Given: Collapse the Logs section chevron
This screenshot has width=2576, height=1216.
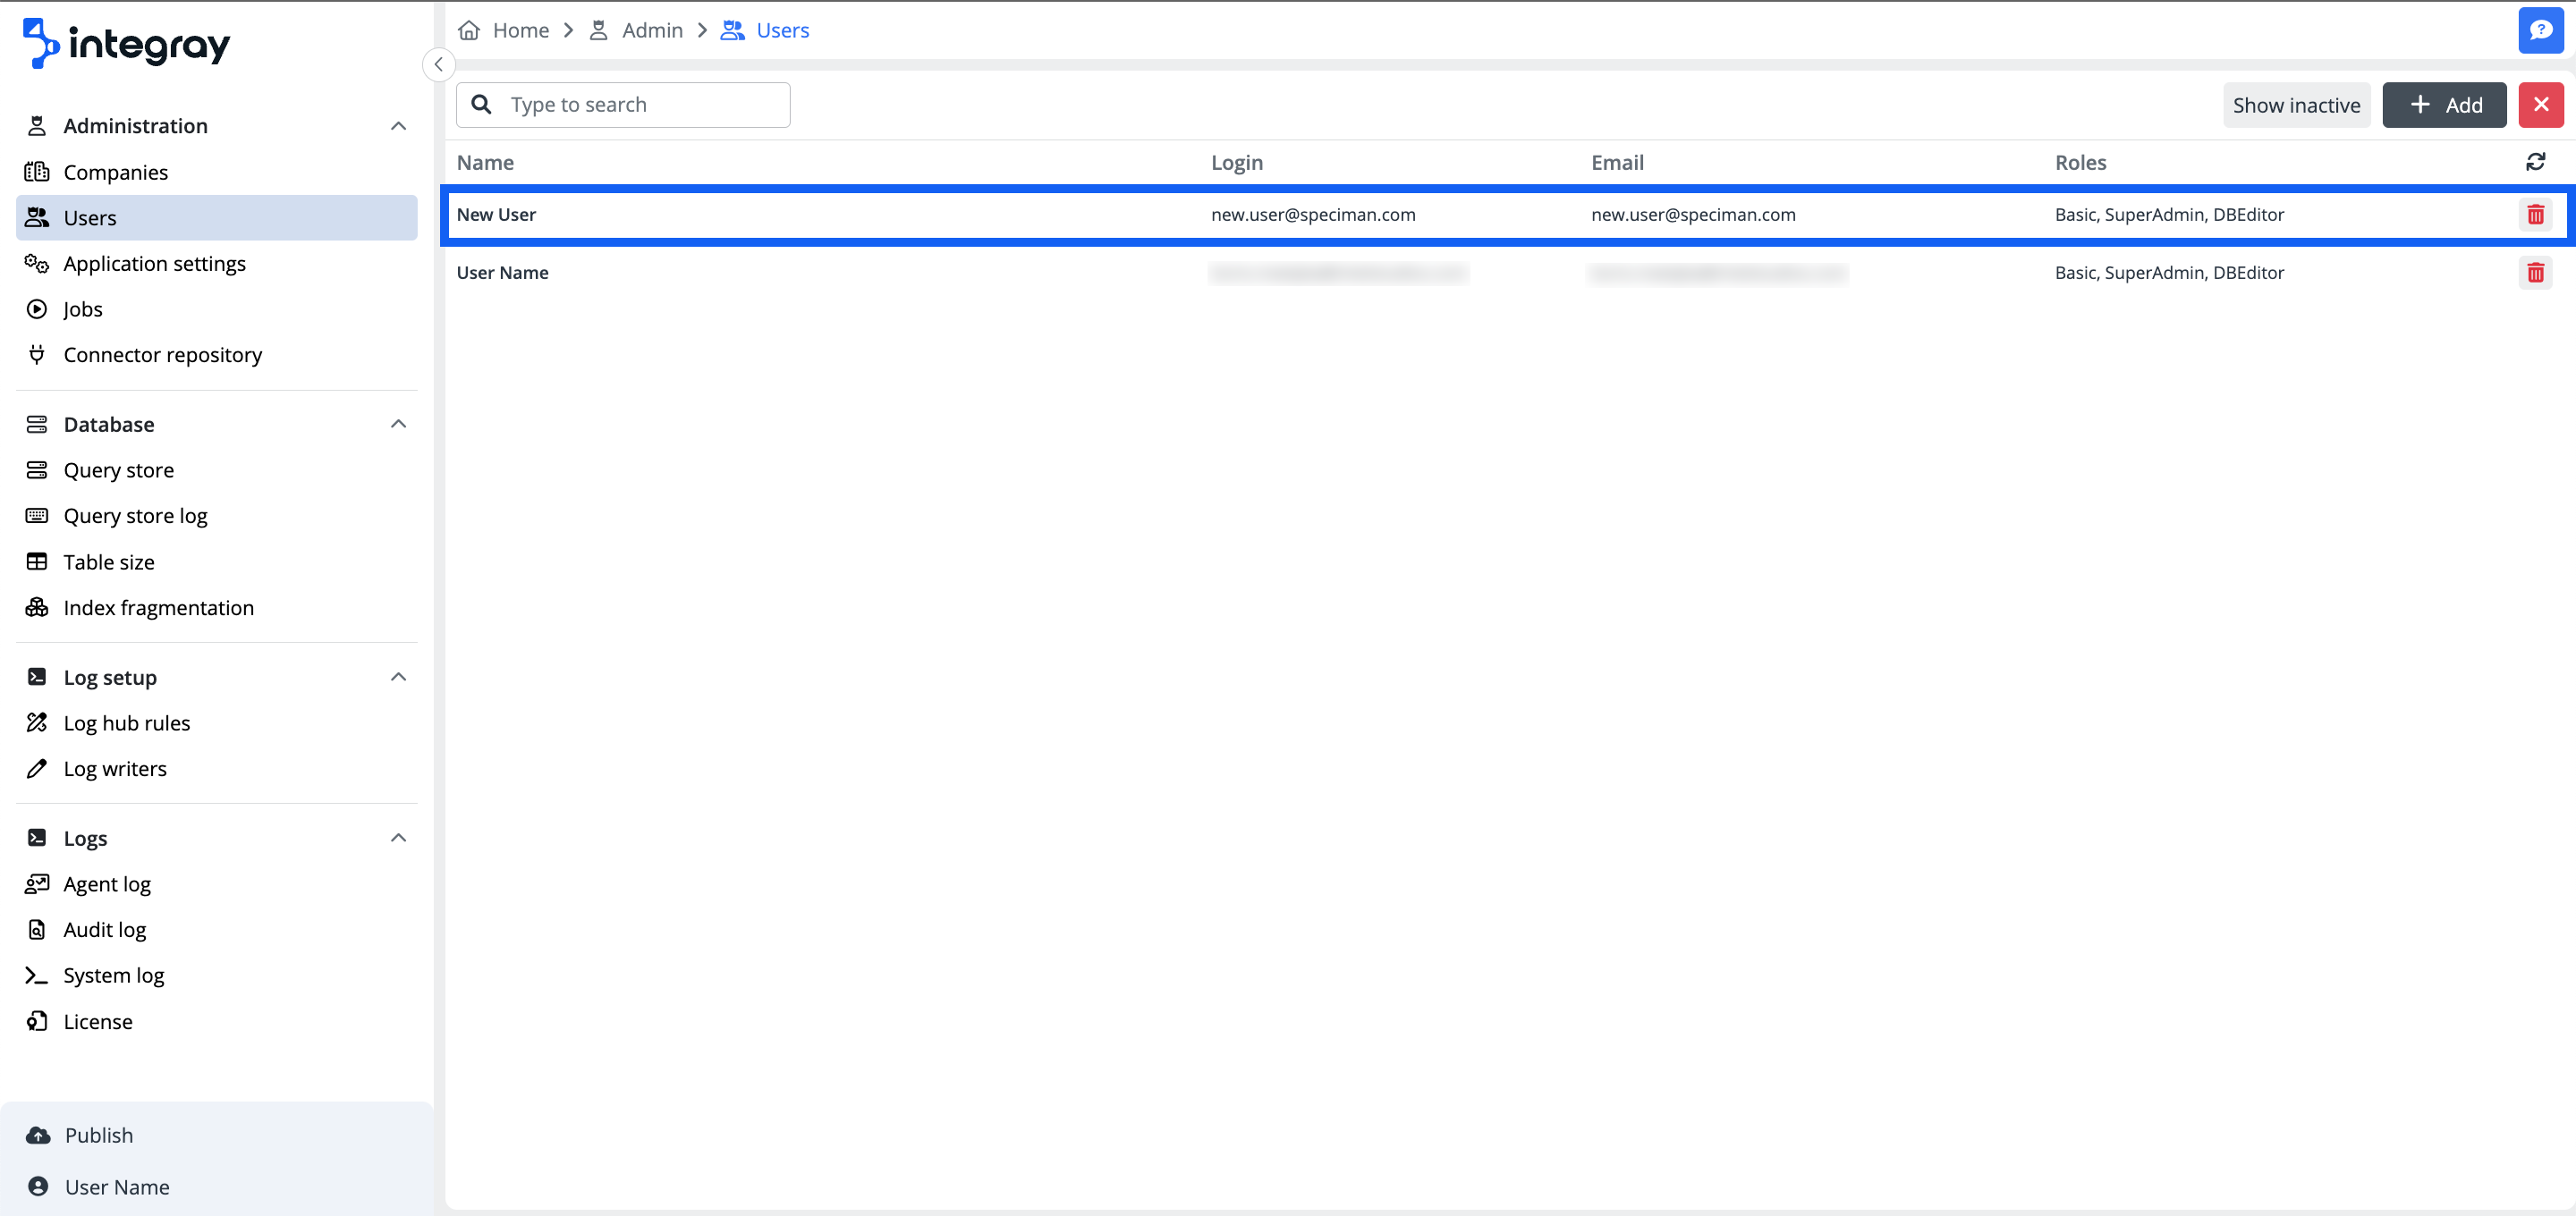Looking at the screenshot, I should 398,838.
